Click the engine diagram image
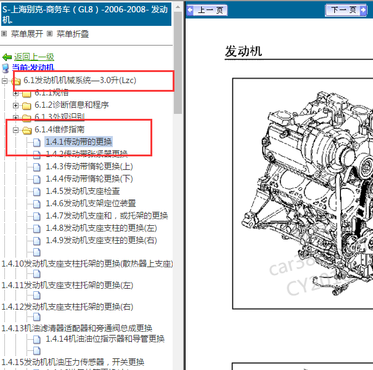The width and height of the screenshot is (373, 370). 303,193
